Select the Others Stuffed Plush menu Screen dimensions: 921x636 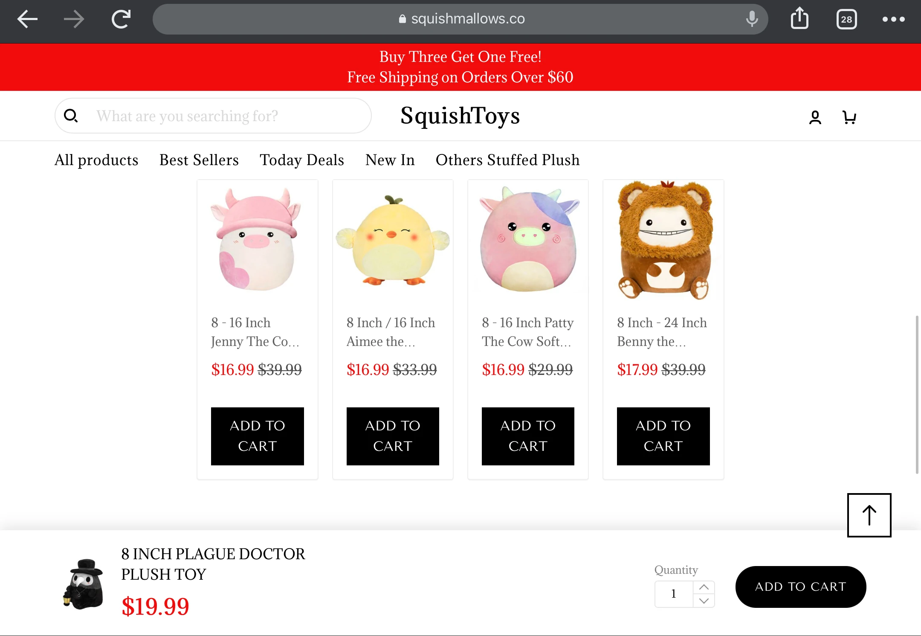pos(507,160)
